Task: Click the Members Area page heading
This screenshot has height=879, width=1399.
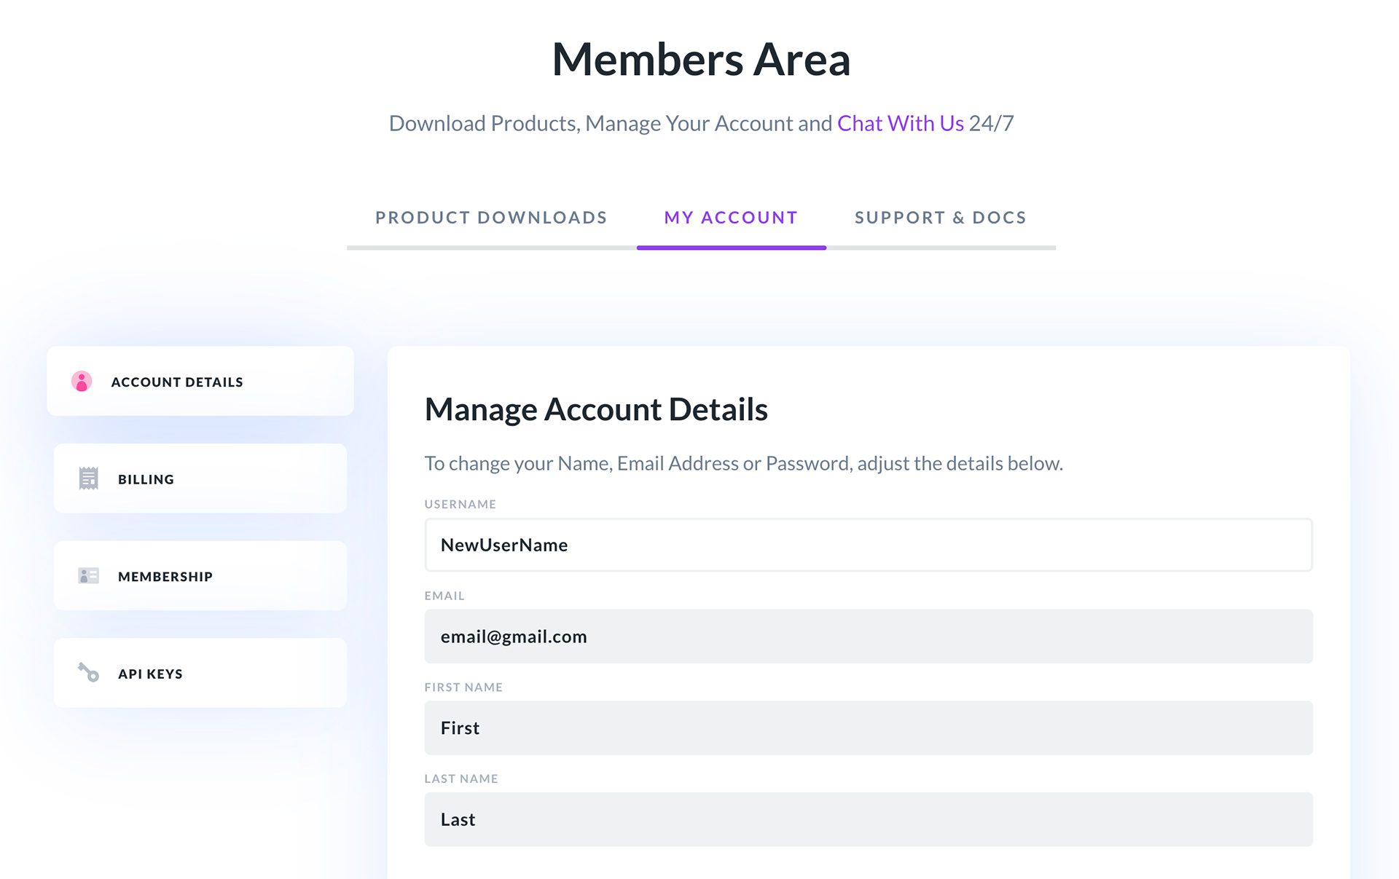Action: click(701, 60)
